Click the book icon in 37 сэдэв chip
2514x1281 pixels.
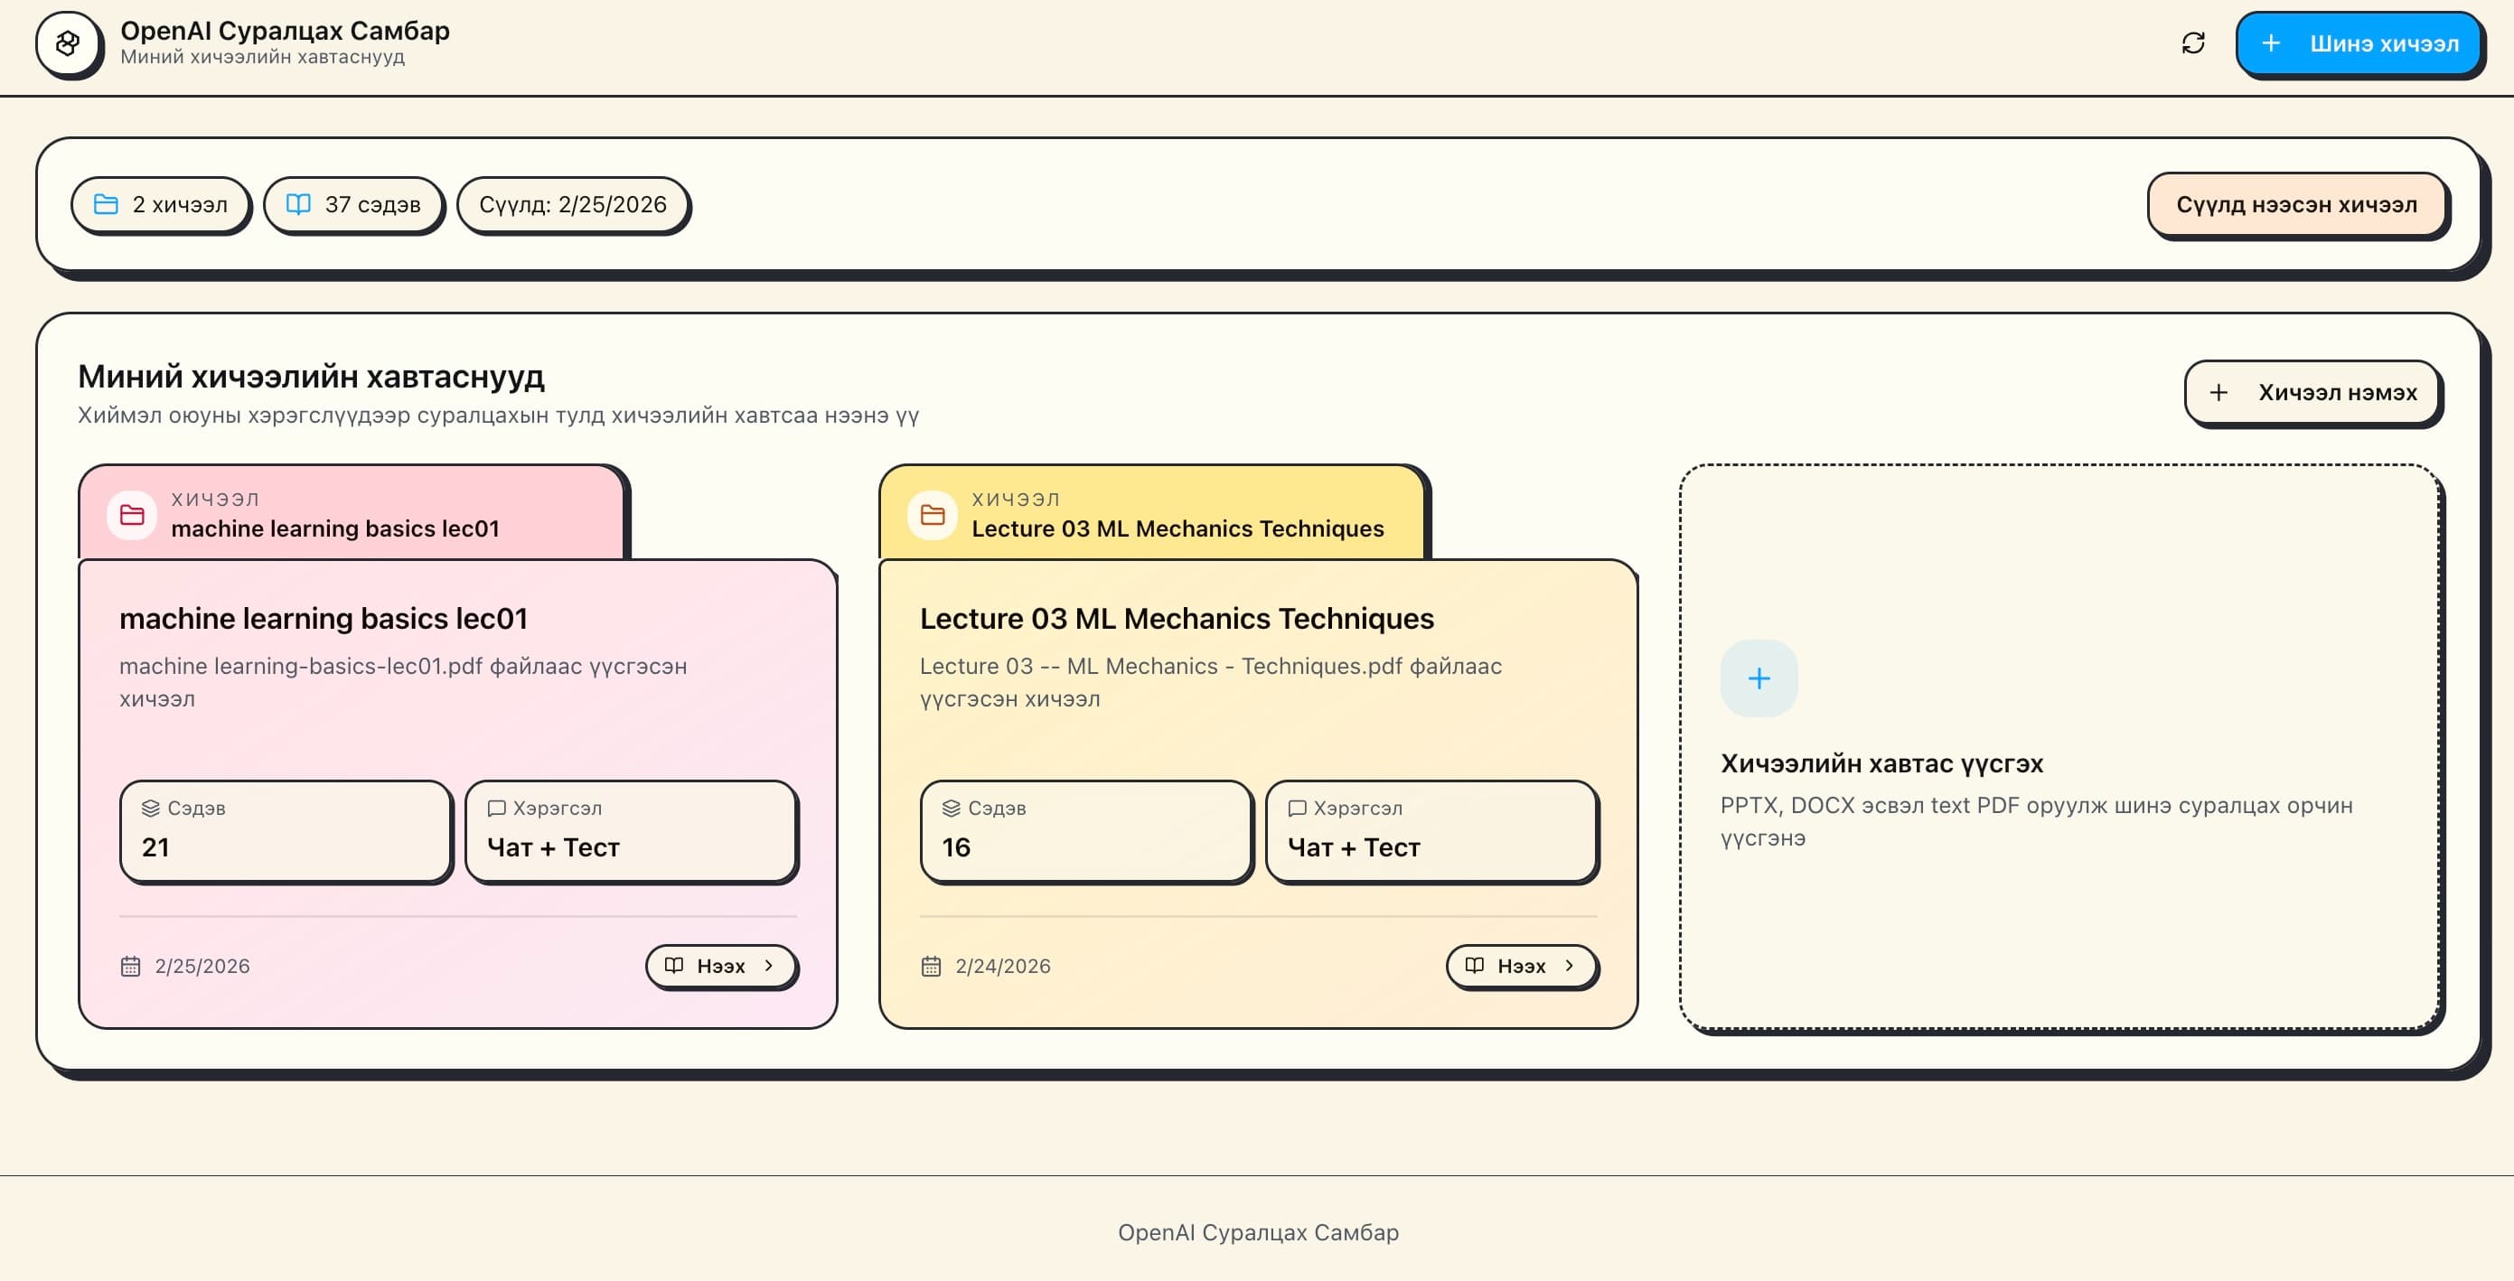(298, 205)
